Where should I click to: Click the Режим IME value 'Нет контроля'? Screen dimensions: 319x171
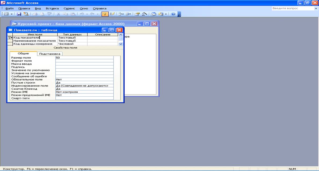84,92
